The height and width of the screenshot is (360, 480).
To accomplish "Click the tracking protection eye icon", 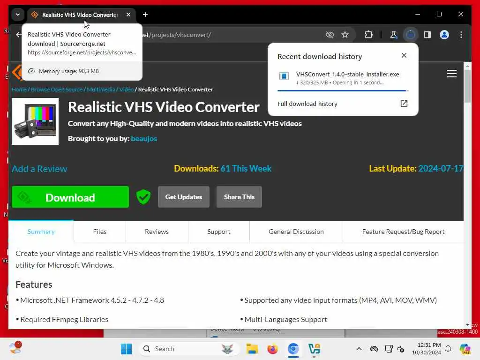I will point(330,35).
